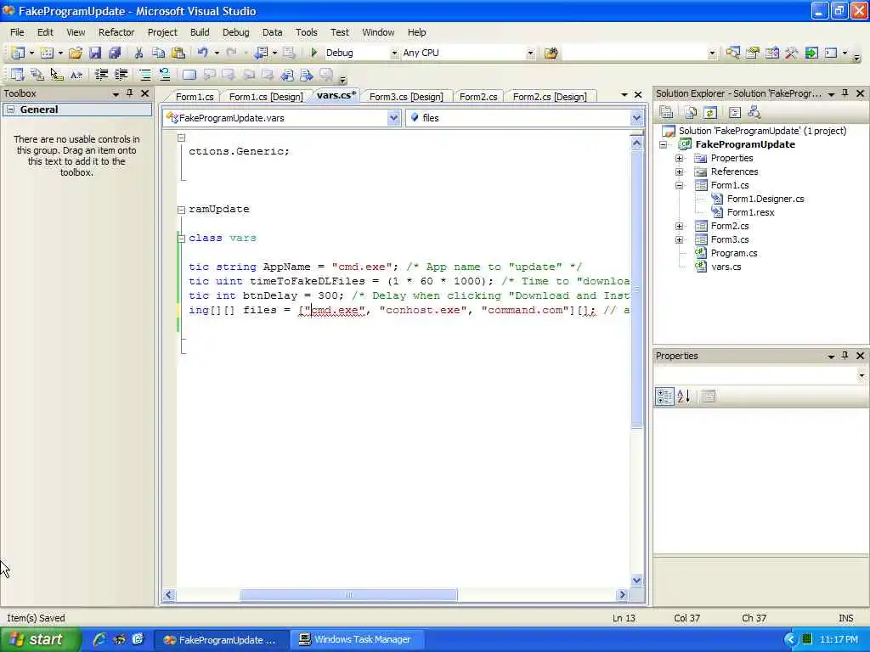Toggle auto-hide pin on Solution Explorer
The width and height of the screenshot is (870, 652).
[x=845, y=93]
